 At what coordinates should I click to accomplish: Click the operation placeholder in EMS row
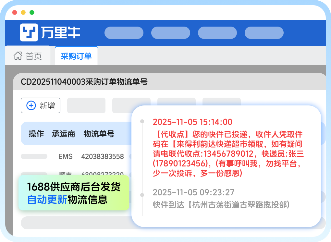[x=34, y=156]
